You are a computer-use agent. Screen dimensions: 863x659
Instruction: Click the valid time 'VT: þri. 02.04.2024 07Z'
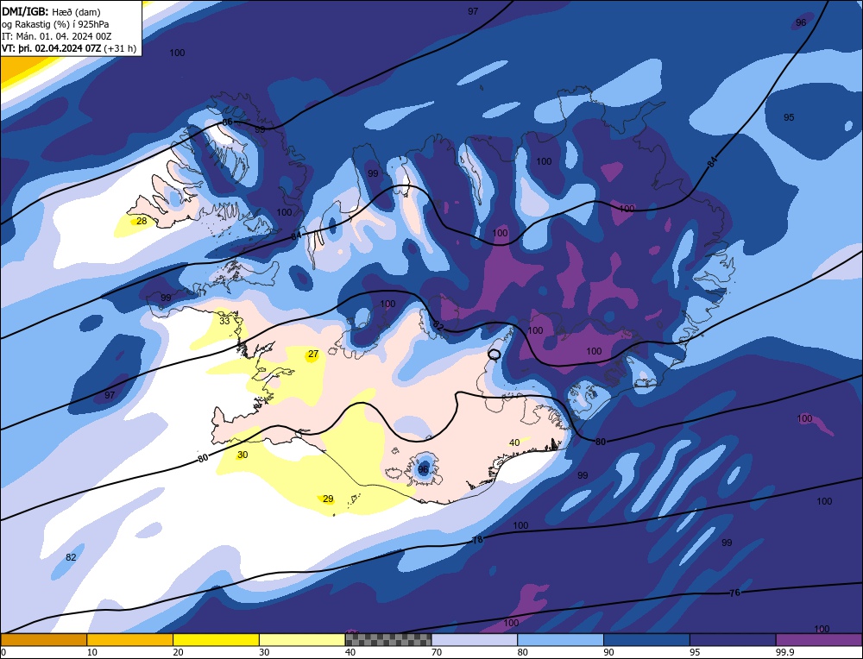(51, 48)
